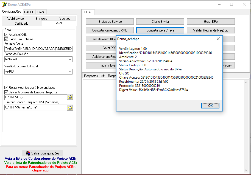251x175 pixels.
Task: Click the Chave Acesso line in dialog
Action: coord(166,78)
